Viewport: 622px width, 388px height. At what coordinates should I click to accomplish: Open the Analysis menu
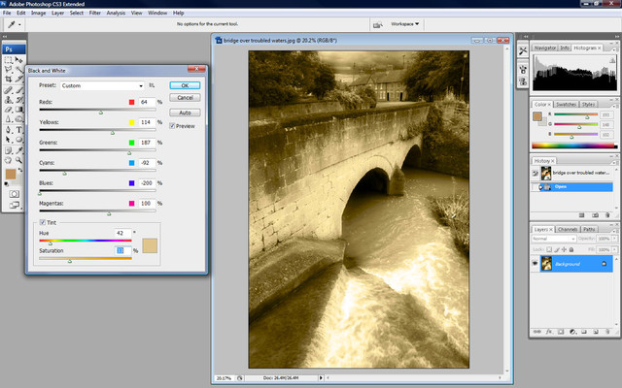tap(116, 13)
